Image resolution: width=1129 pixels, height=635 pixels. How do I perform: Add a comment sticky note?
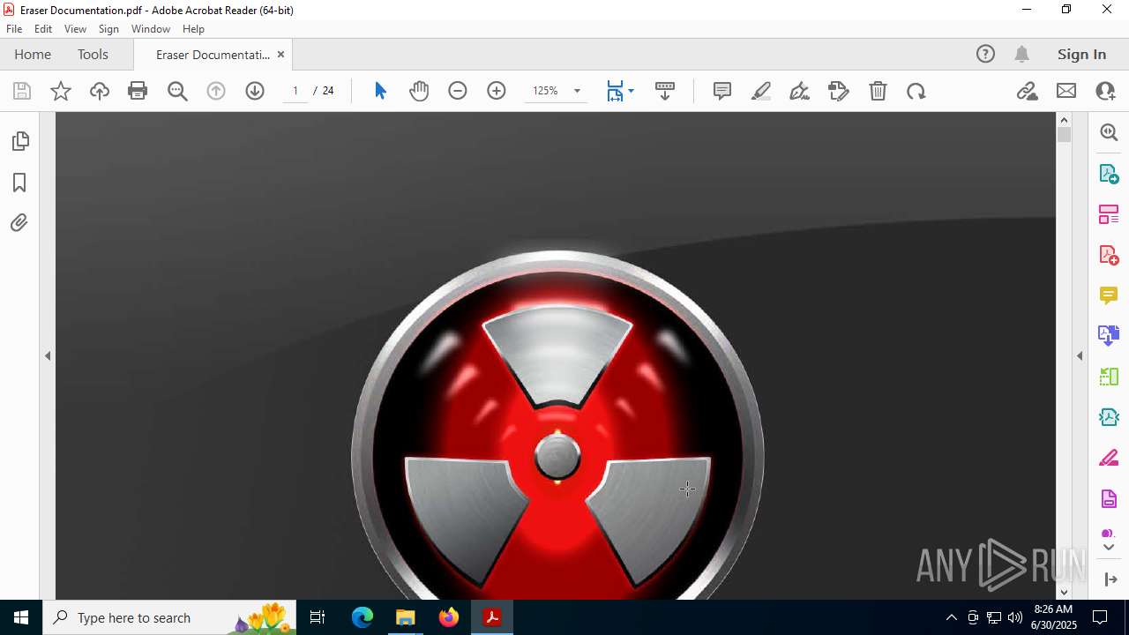(722, 91)
